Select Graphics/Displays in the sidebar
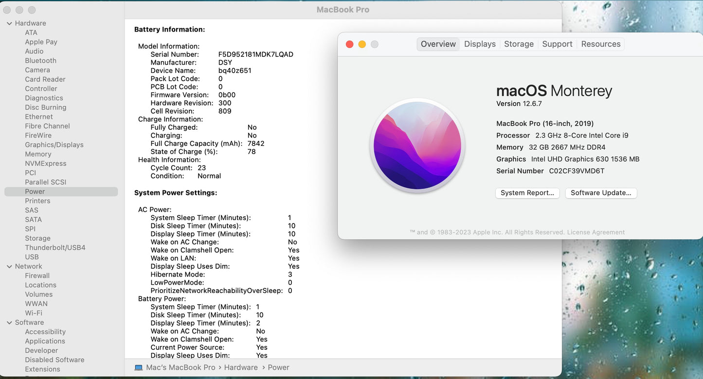This screenshot has height=379, width=703. click(x=54, y=145)
